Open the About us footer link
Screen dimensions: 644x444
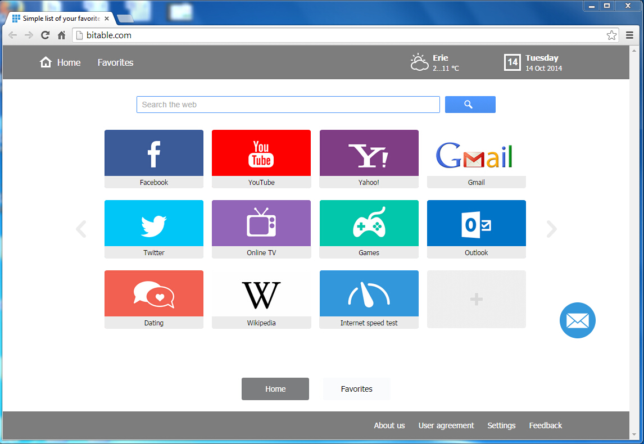(x=389, y=425)
